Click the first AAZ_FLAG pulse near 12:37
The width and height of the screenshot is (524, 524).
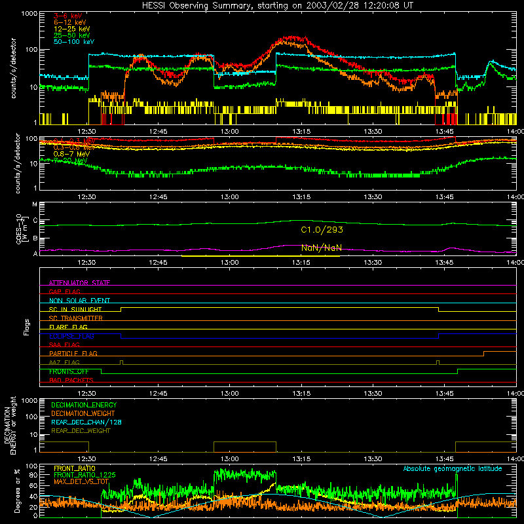pos(121,362)
